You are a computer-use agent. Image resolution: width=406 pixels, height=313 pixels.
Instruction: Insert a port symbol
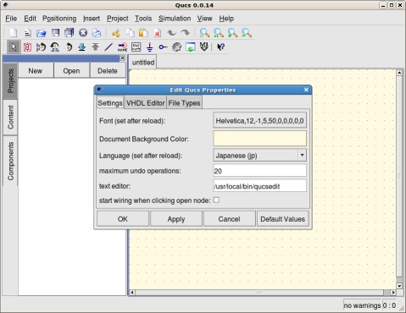click(x=163, y=47)
